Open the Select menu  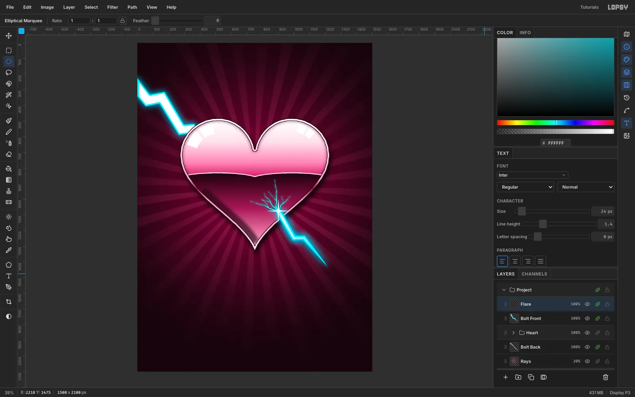coord(91,7)
